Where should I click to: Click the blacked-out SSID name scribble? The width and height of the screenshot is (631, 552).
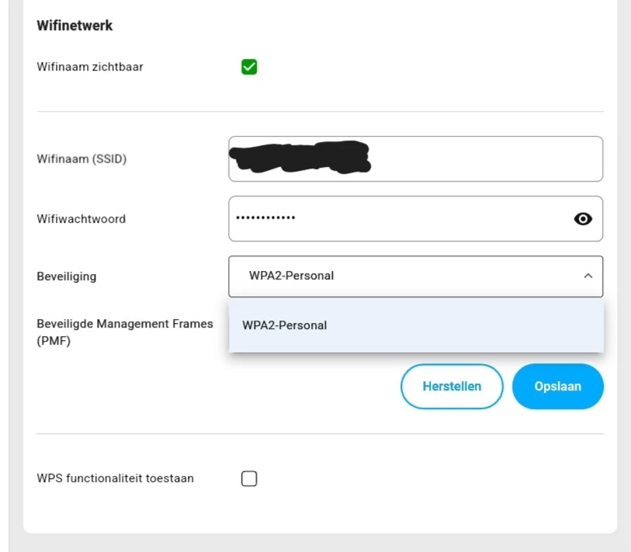point(301,157)
